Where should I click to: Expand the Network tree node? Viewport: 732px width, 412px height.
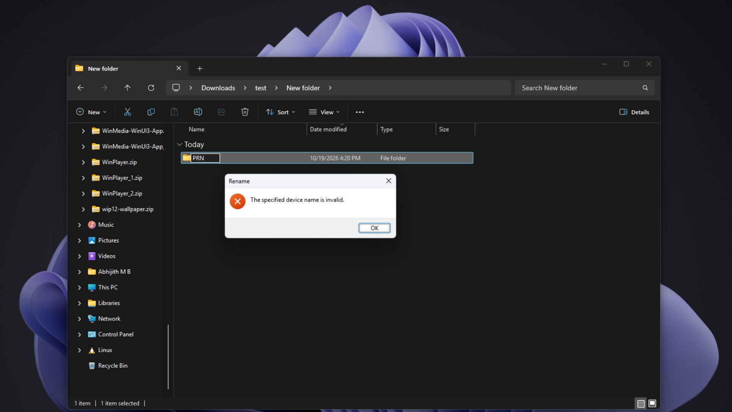(x=79, y=319)
